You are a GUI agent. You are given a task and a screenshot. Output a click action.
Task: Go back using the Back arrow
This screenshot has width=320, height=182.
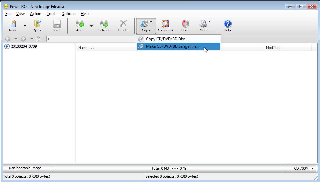(8, 39)
